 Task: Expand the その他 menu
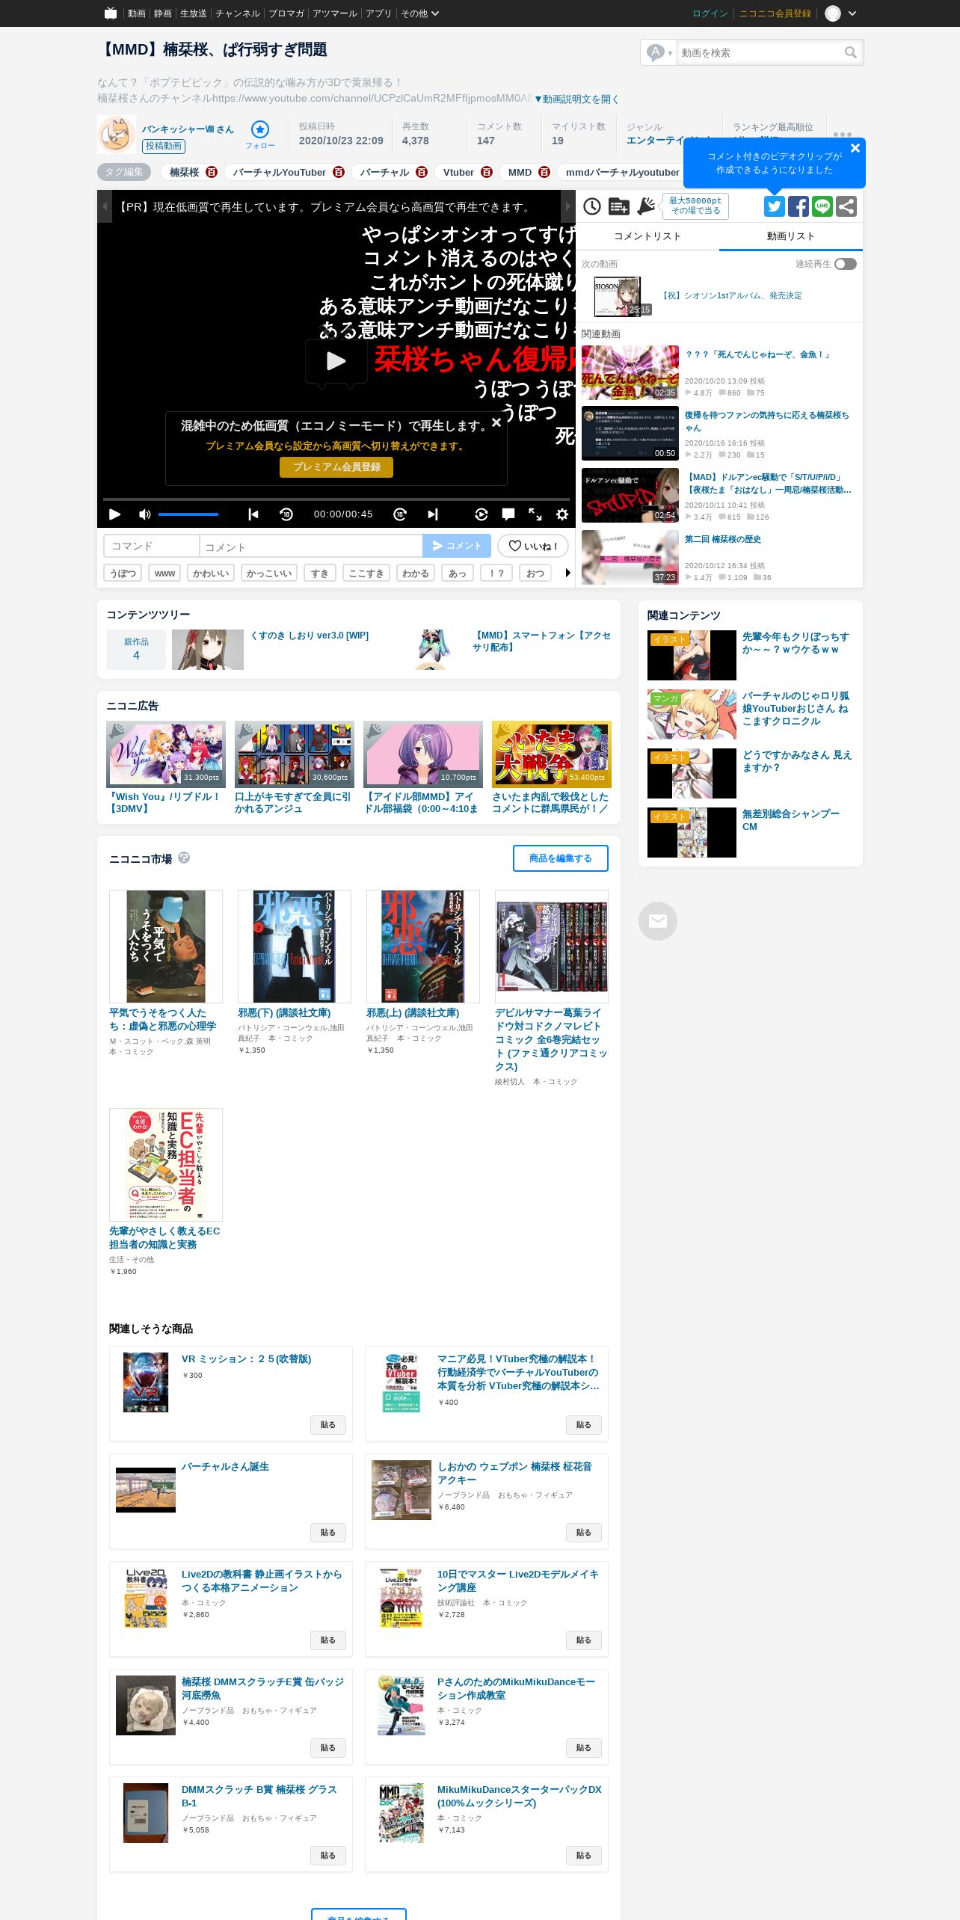(x=419, y=13)
